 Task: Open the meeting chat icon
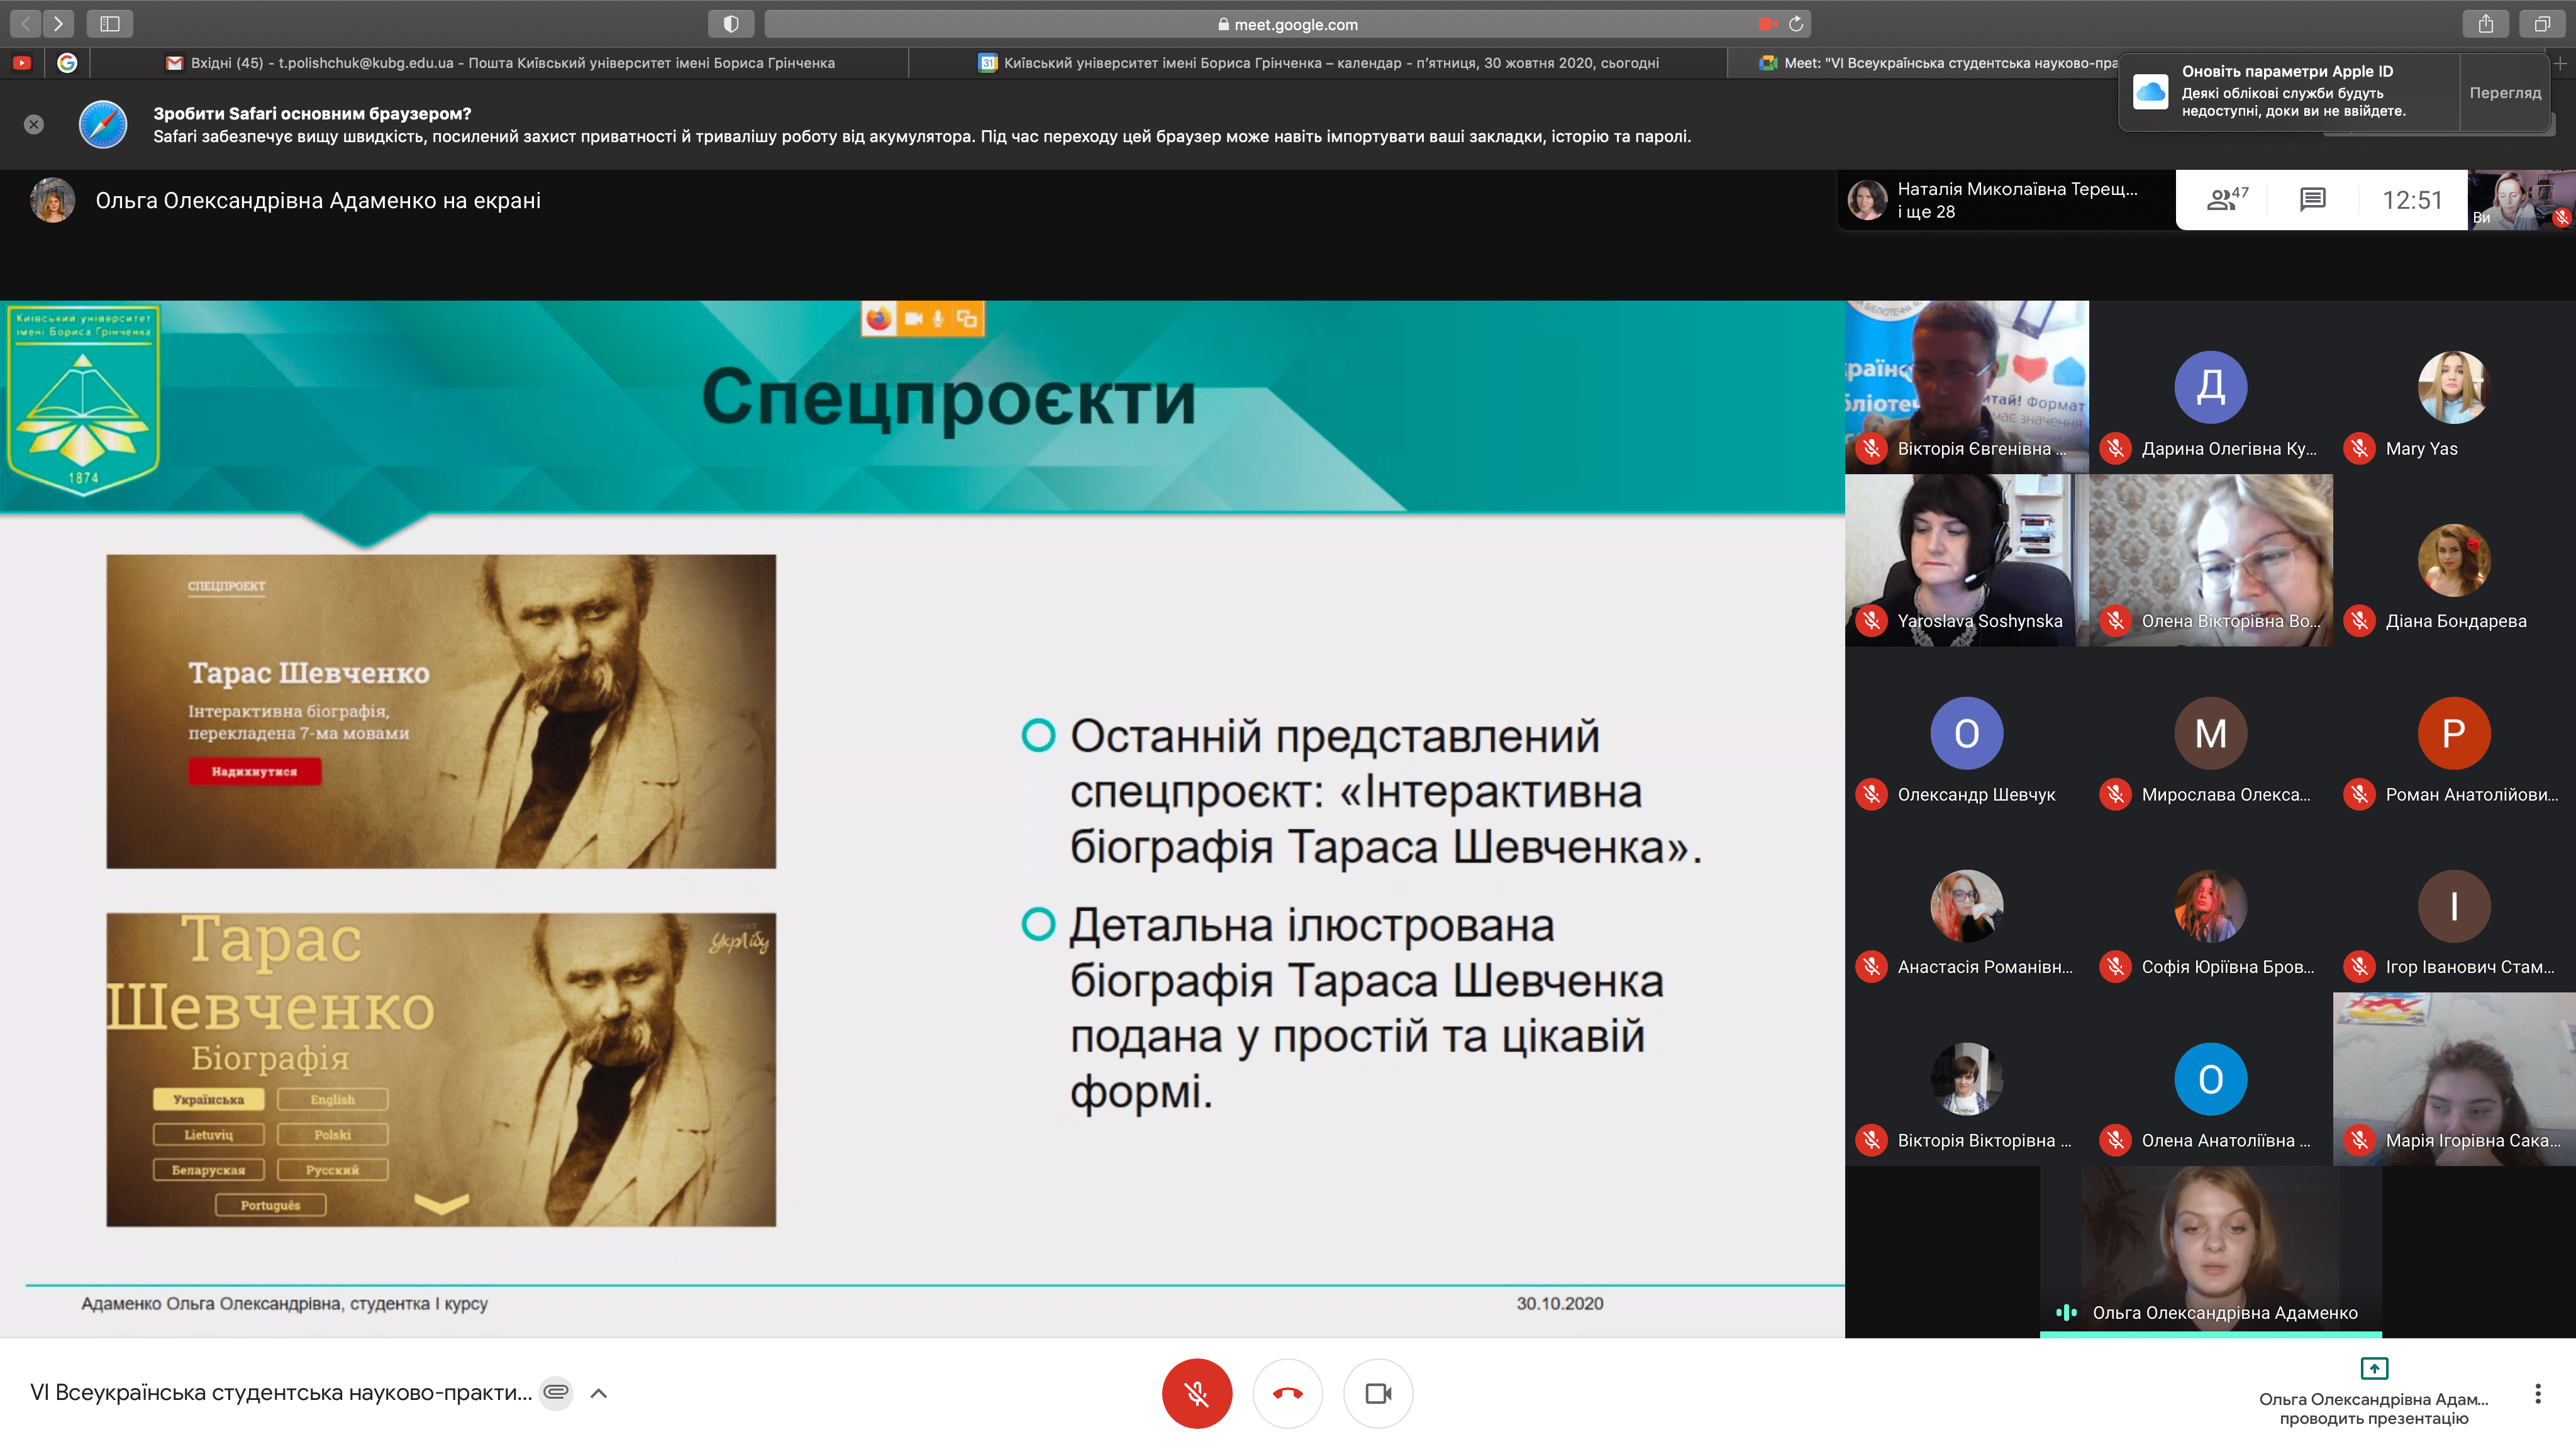[2312, 200]
